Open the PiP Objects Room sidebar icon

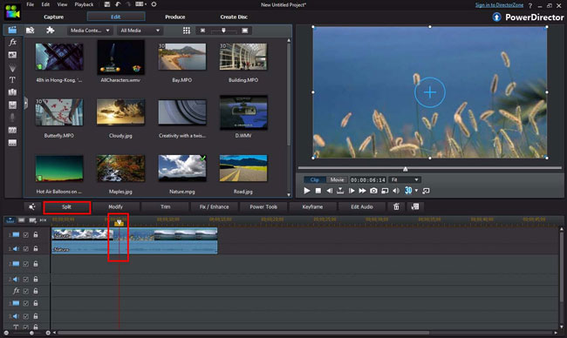[x=12, y=55]
